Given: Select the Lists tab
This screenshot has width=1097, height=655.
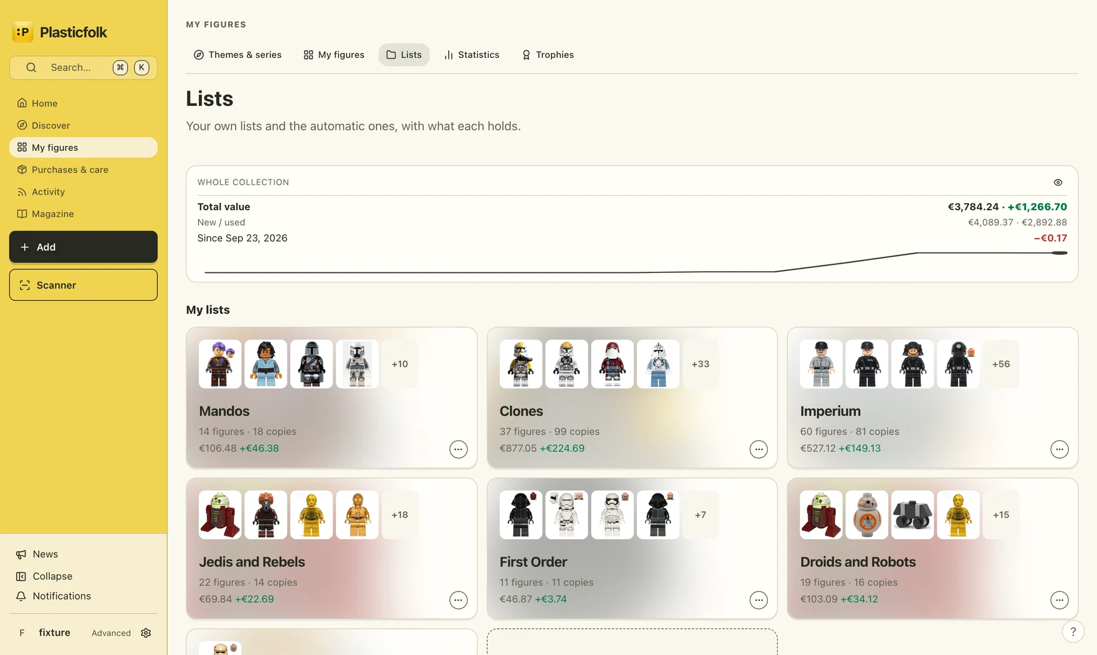Looking at the screenshot, I should [x=404, y=55].
